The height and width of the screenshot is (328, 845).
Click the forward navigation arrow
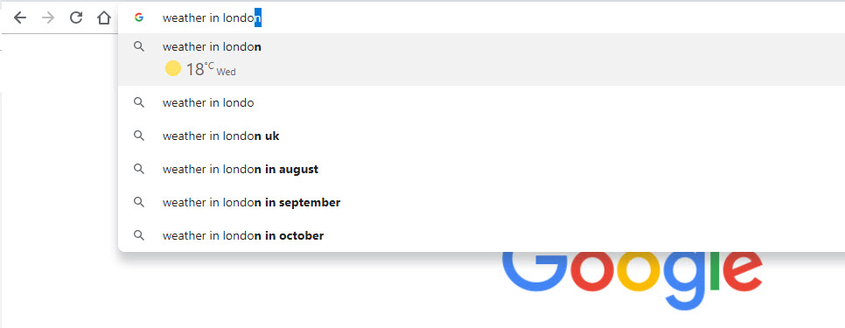(48, 17)
